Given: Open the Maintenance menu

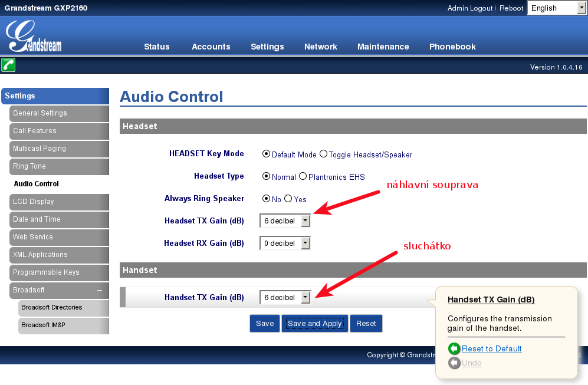Looking at the screenshot, I should pos(383,47).
